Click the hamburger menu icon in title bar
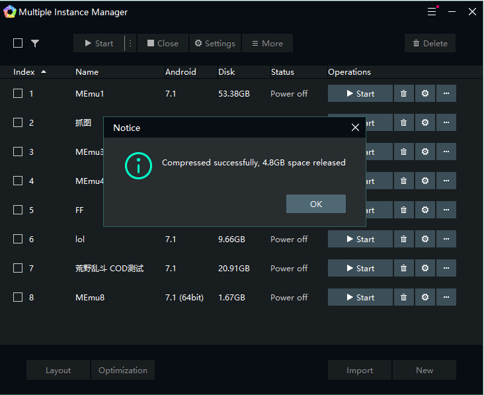Viewport: 484px width, 395px height. tap(432, 12)
